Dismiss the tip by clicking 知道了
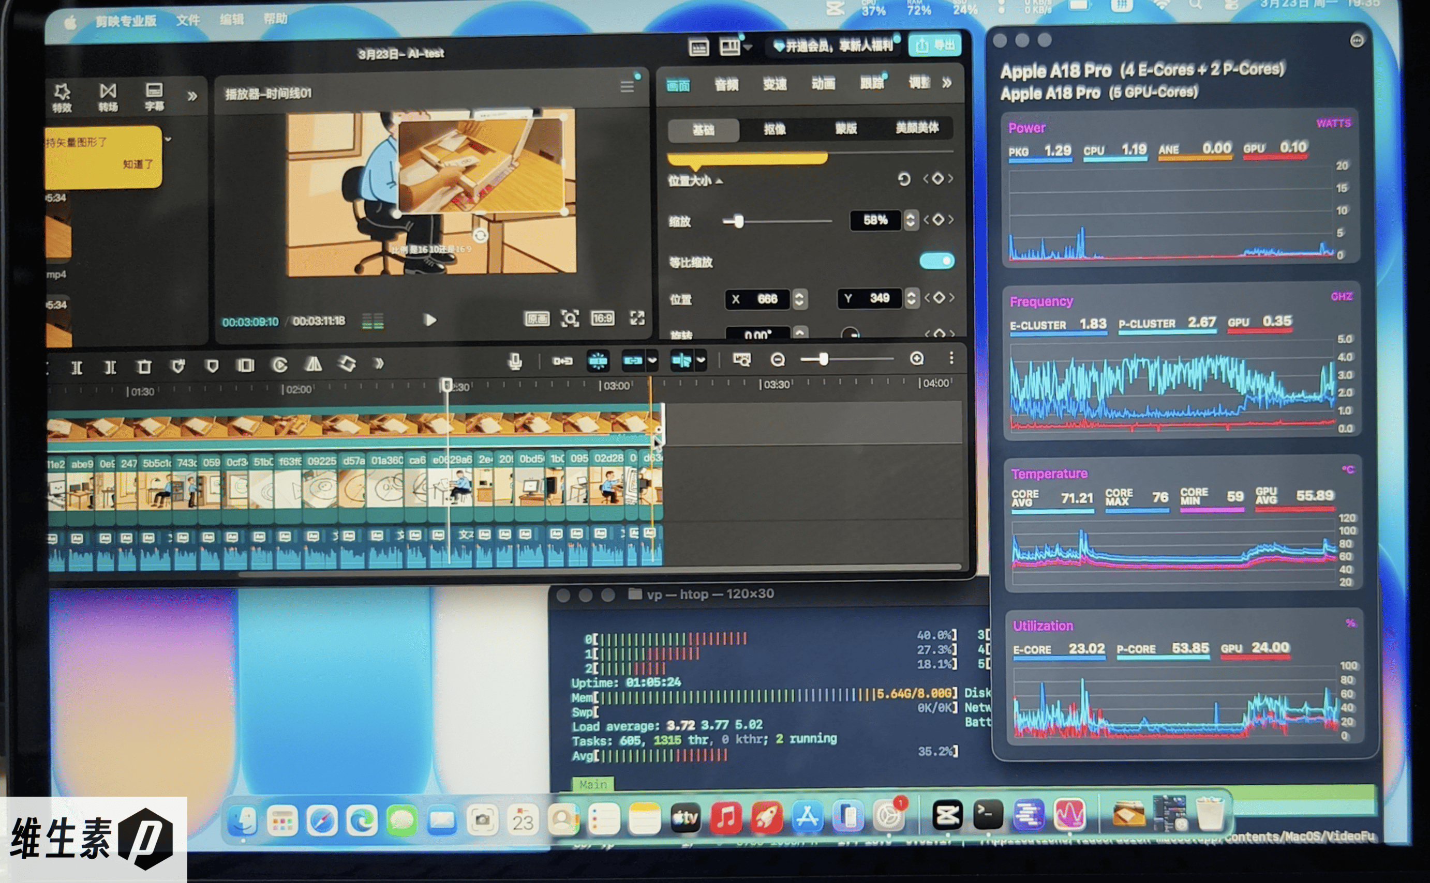 pos(138,164)
